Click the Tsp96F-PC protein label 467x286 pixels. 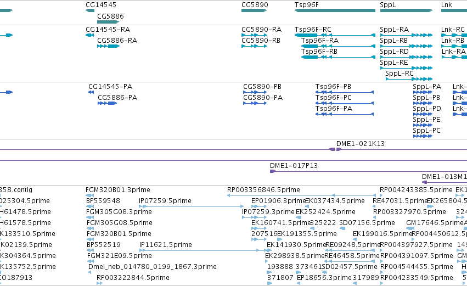click(x=334, y=98)
